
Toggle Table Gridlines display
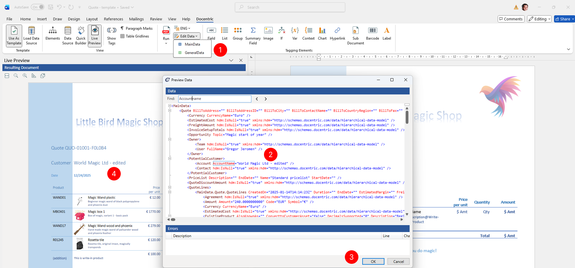tap(135, 36)
